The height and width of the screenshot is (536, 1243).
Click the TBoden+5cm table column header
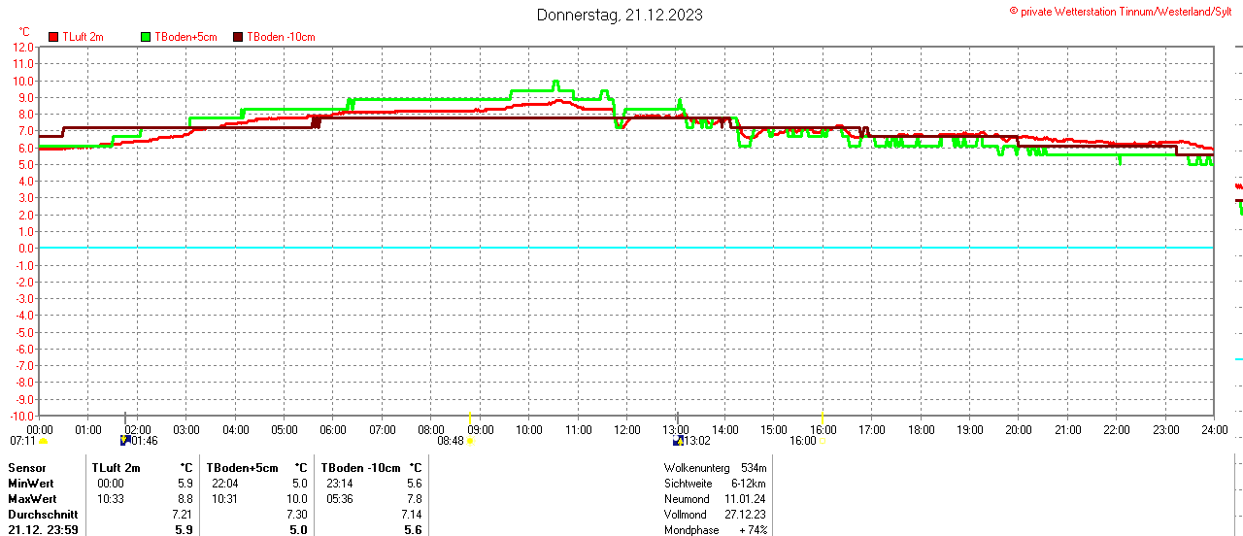click(x=241, y=467)
